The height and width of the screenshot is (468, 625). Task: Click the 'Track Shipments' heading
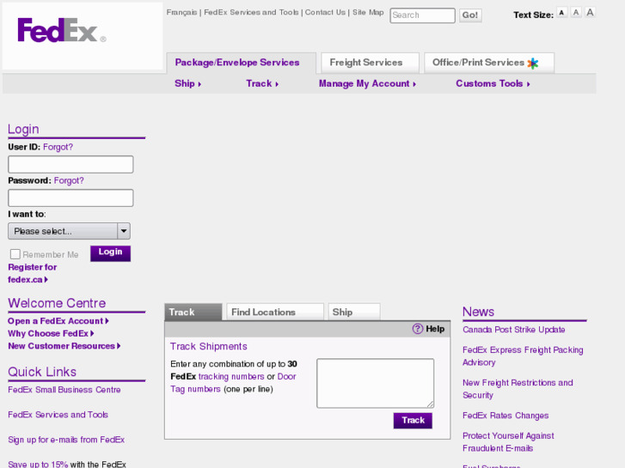click(208, 347)
